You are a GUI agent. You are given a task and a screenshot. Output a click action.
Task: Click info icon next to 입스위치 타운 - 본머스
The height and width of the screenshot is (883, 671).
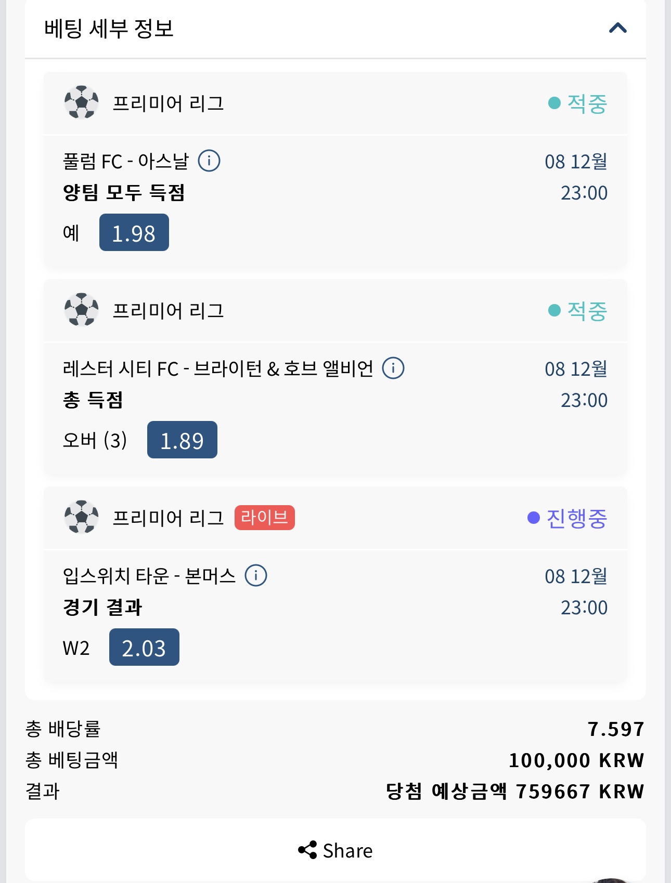pos(256,575)
